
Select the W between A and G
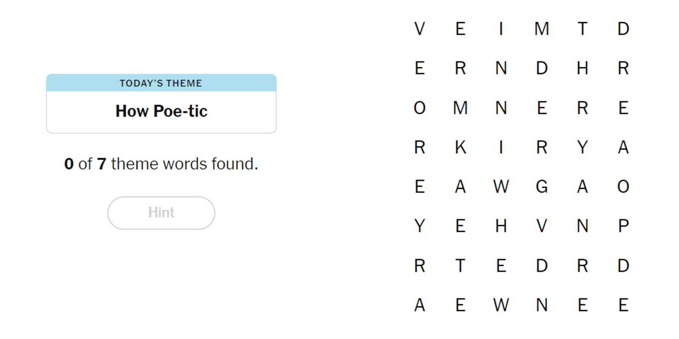[501, 187]
